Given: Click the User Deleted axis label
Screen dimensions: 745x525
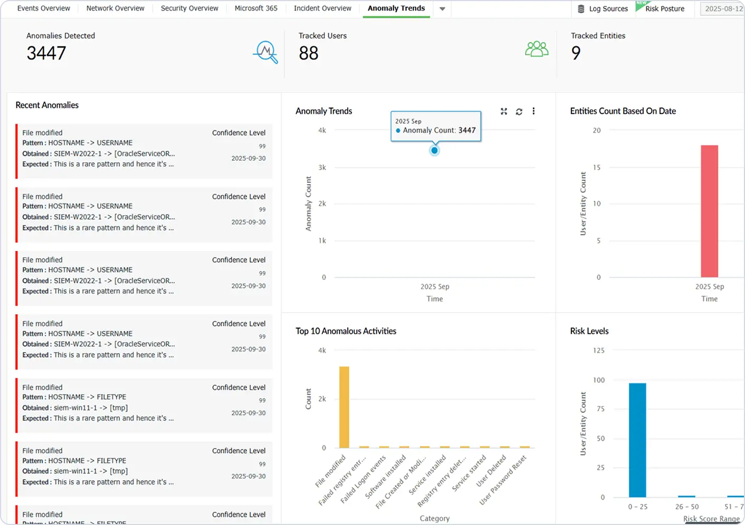Looking at the screenshot, I should (491, 471).
